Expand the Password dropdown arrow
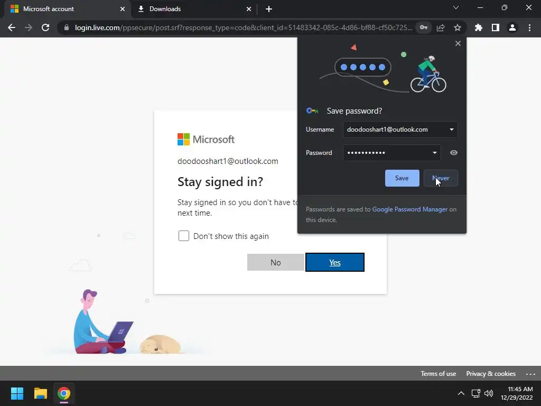The width and height of the screenshot is (541, 406). pyautogui.click(x=434, y=153)
